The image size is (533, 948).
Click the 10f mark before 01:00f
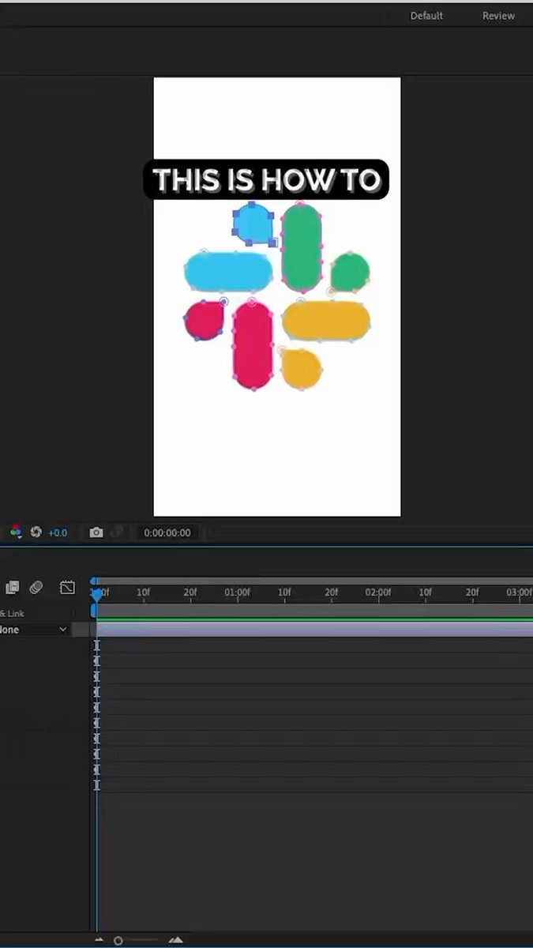pyautogui.click(x=143, y=592)
